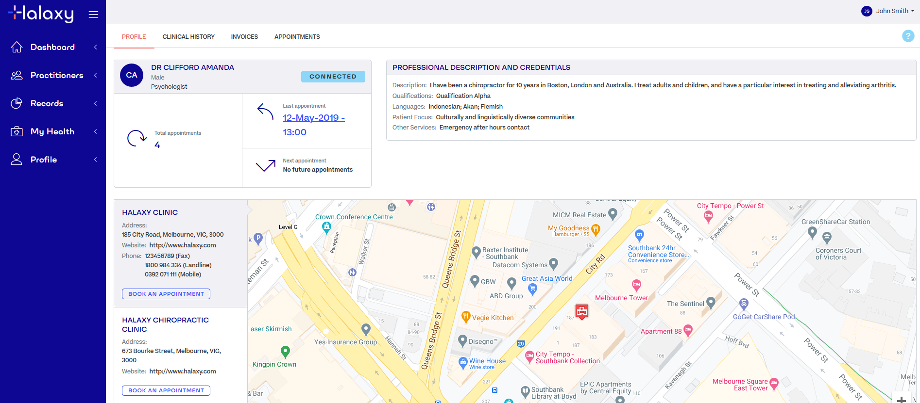Click the Profile person icon
920x403 pixels.
17,160
